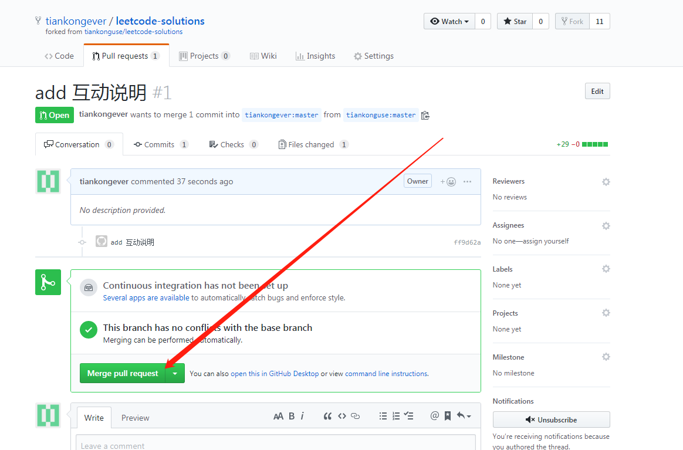Star this repository
The height and width of the screenshot is (450, 683).
(x=515, y=21)
